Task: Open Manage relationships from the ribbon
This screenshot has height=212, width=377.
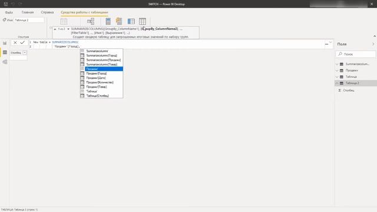Action: (91, 21)
